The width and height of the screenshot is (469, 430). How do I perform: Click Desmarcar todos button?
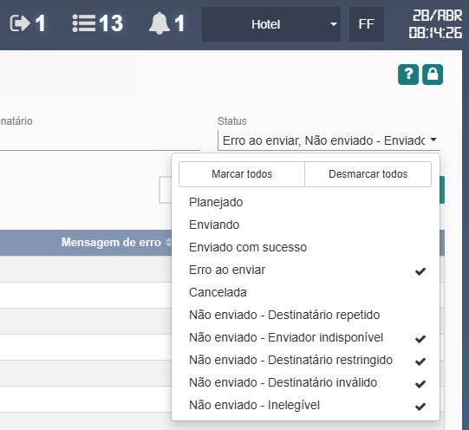(368, 174)
